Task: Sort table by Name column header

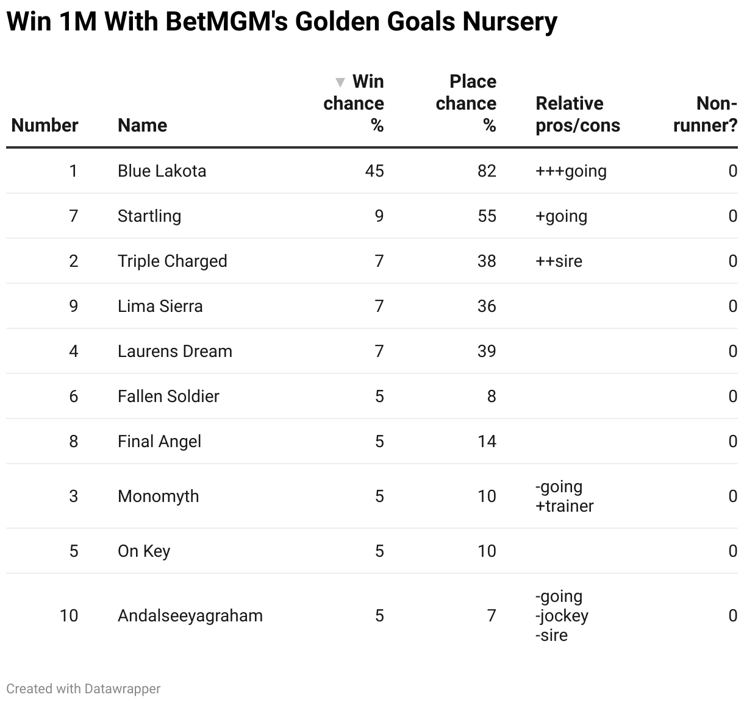Action: [142, 125]
